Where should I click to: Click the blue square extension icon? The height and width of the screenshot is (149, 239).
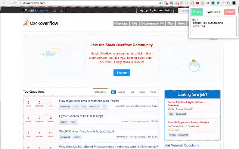coord(213,3)
